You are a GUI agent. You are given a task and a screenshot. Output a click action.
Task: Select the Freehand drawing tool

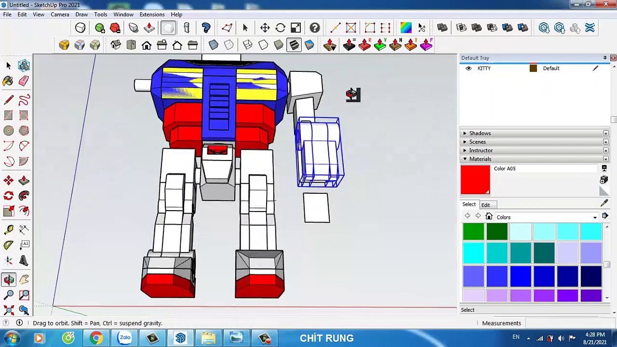24,100
